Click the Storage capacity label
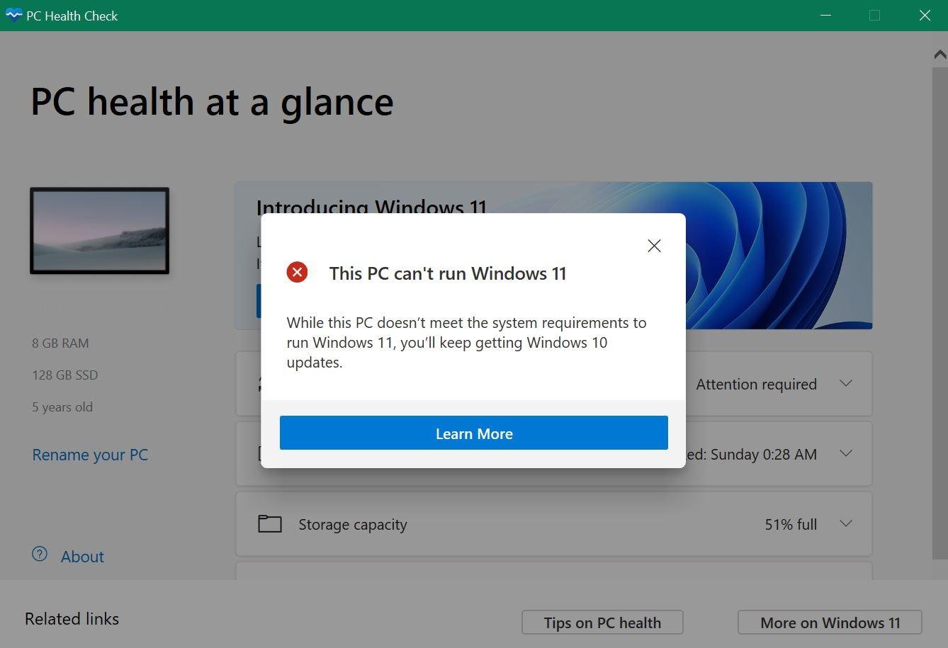Image resolution: width=948 pixels, height=648 pixels. click(x=353, y=525)
